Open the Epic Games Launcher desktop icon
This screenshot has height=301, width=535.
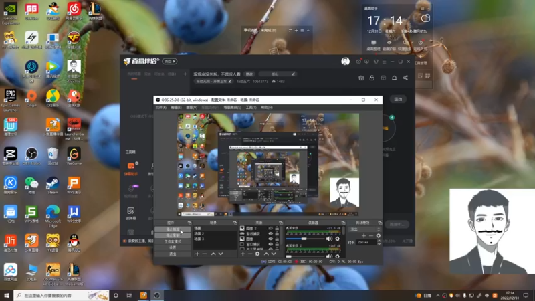point(11,100)
